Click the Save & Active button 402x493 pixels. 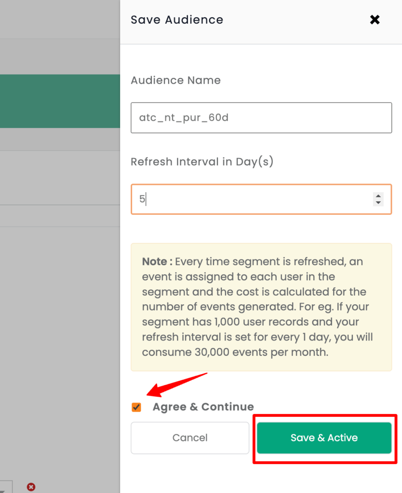click(324, 438)
